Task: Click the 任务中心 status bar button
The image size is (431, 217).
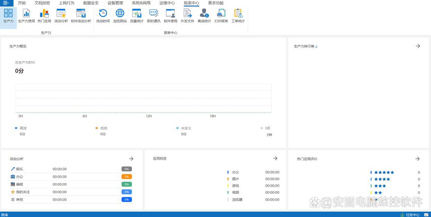Action: pos(412,215)
